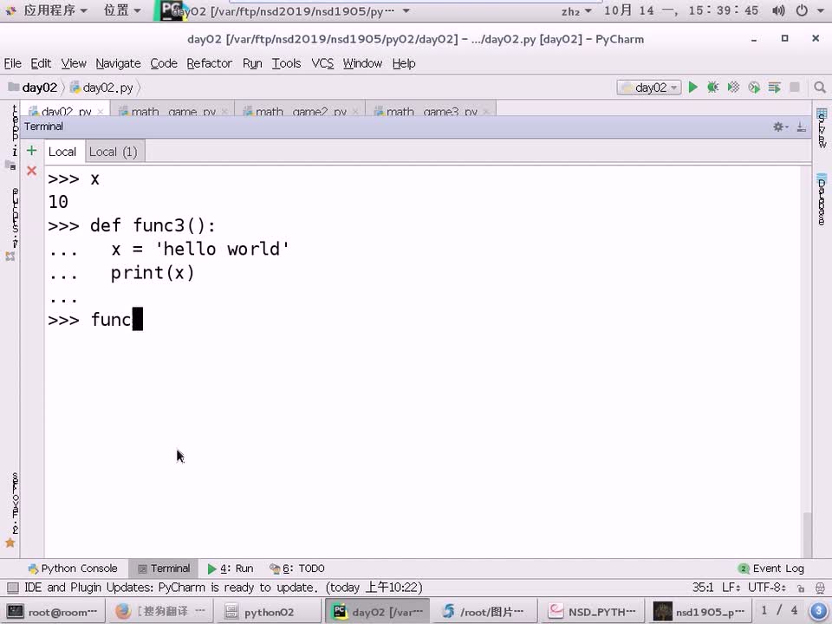The height and width of the screenshot is (624, 832).
Task: Open PyCharm window title dropdown in top bar
Action: (287, 11)
